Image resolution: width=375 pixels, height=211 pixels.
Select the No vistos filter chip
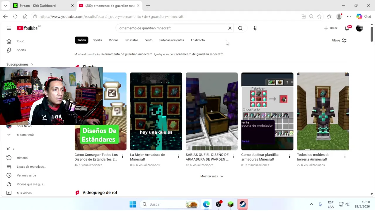[x=132, y=40]
